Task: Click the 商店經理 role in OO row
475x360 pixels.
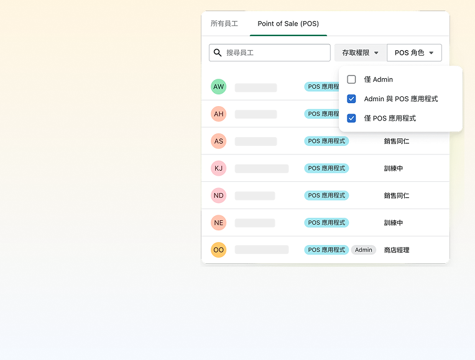Action: pos(397,250)
